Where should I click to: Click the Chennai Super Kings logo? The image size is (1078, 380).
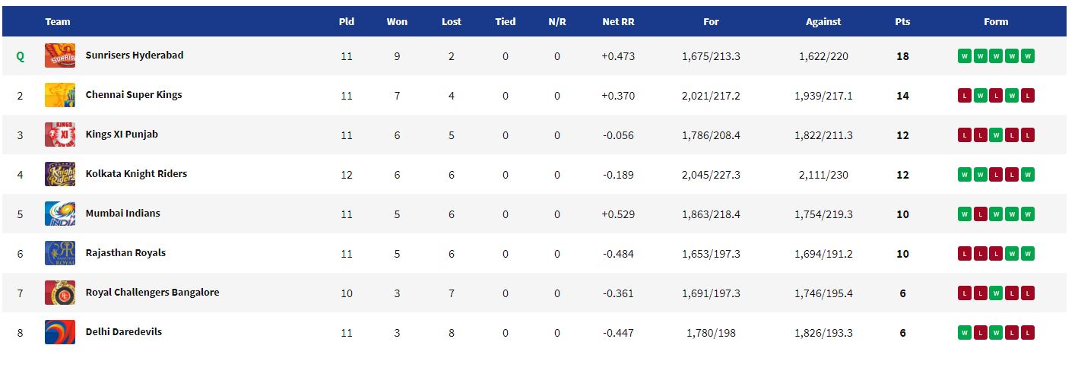60,95
